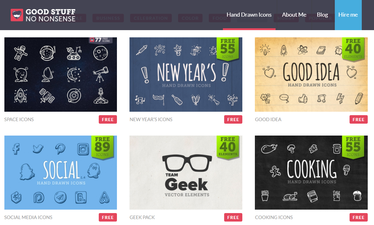Open the Blog link in navigation

coord(322,15)
